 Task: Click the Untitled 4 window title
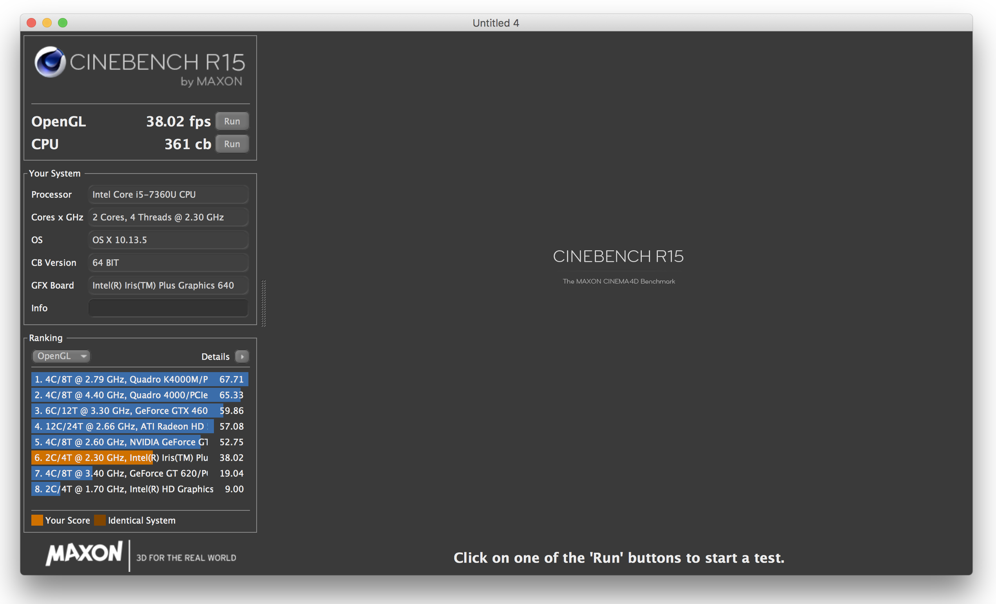coord(496,23)
